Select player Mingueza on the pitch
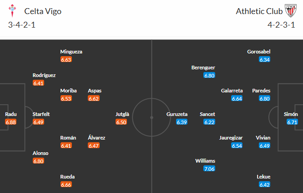This screenshot has width=303, height=193. tap(71, 52)
